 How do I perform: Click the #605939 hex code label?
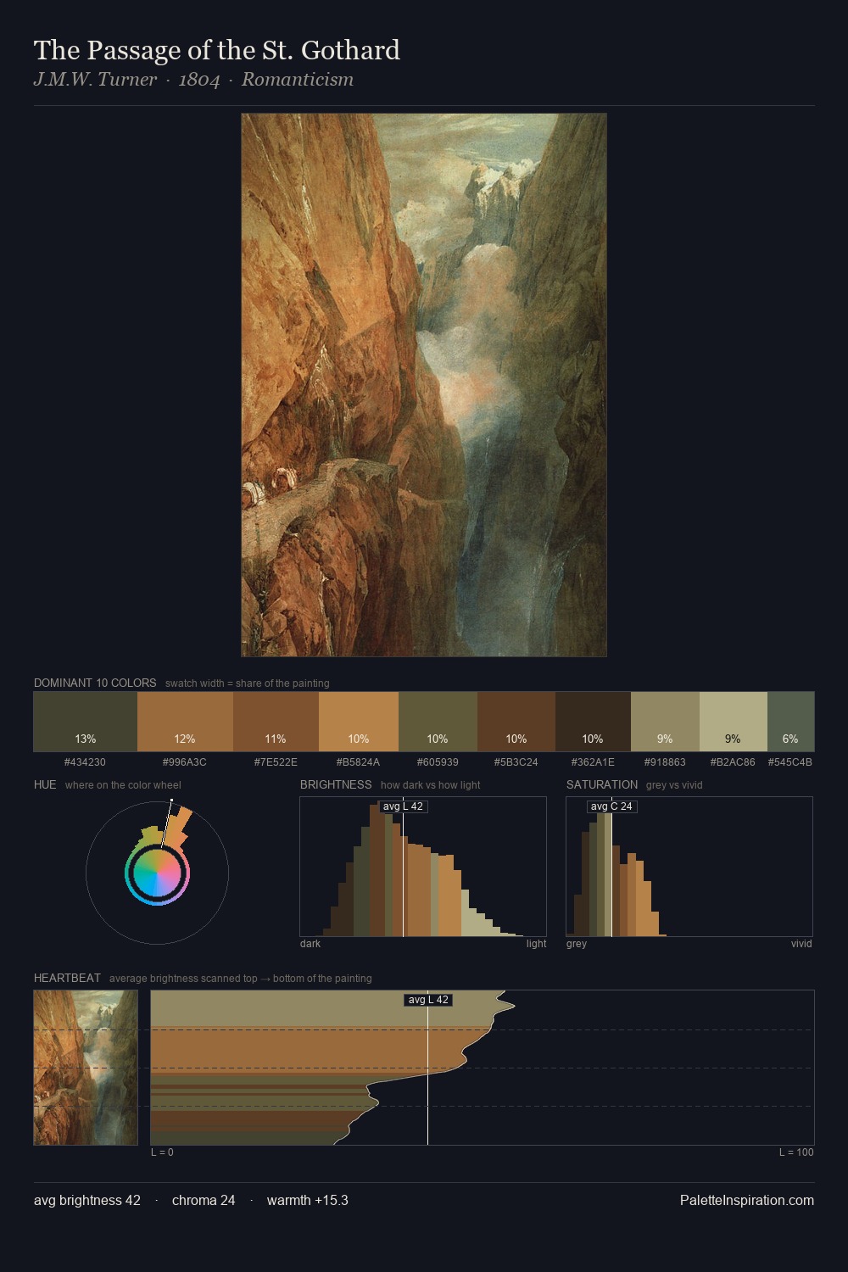(438, 762)
